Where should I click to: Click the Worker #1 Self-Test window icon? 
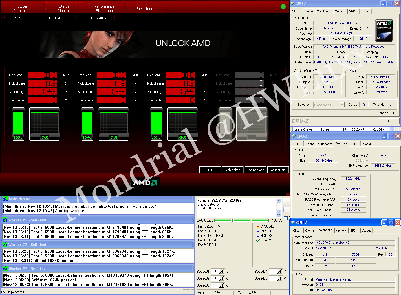tap(5, 220)
